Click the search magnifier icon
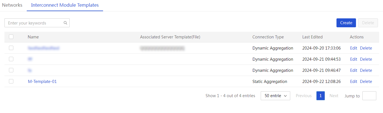 tap(65, 23)
